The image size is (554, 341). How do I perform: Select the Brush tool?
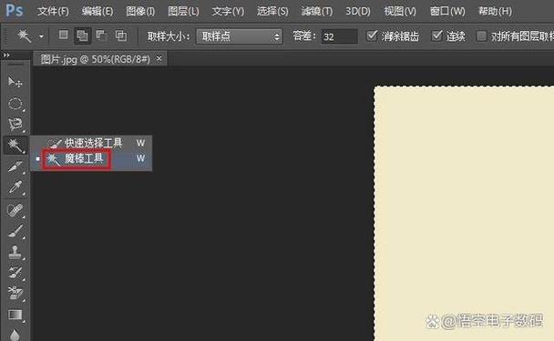tap(15, 231)
